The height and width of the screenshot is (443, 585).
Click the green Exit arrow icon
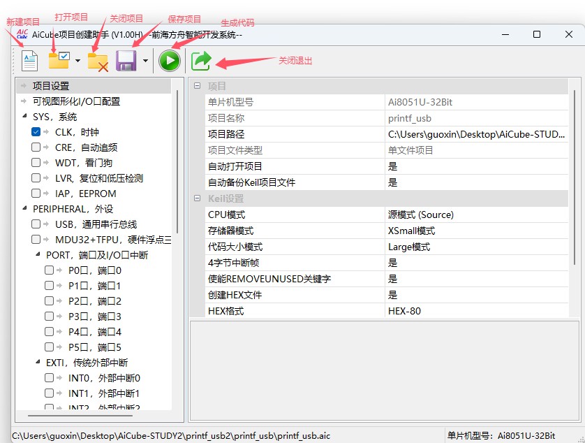click(201, 61)
